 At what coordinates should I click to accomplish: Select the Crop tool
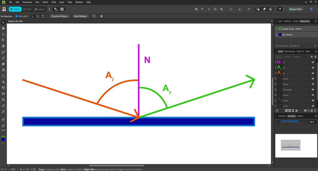(3, 100)
